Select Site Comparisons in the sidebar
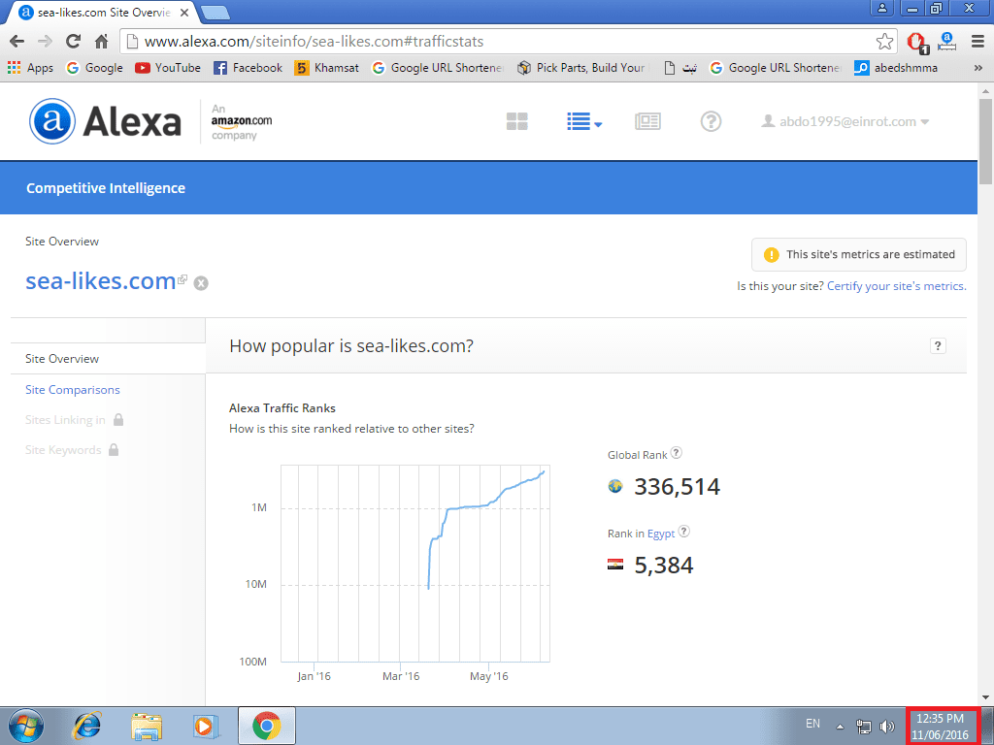 coord(73,390)
